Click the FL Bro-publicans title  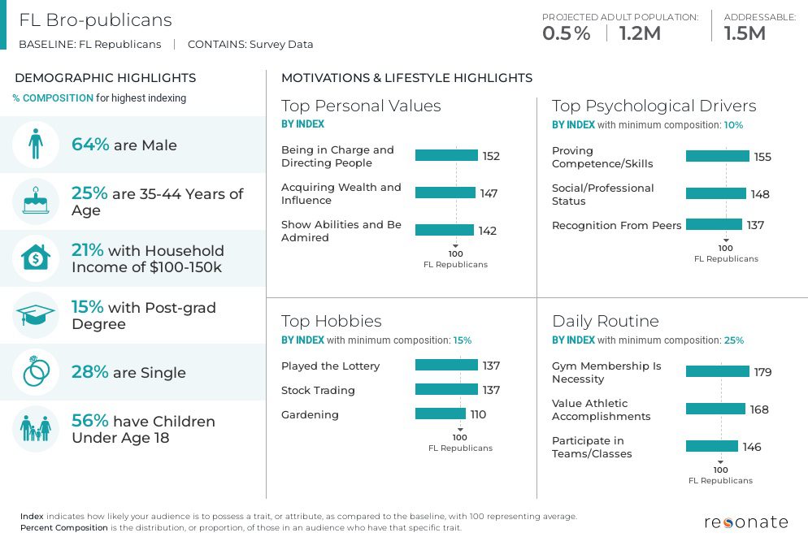coord(95,20)
